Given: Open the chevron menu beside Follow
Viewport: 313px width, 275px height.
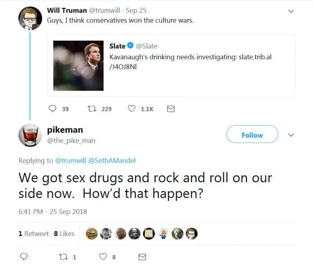Looking at the screenshot, I should pos(291,135).
